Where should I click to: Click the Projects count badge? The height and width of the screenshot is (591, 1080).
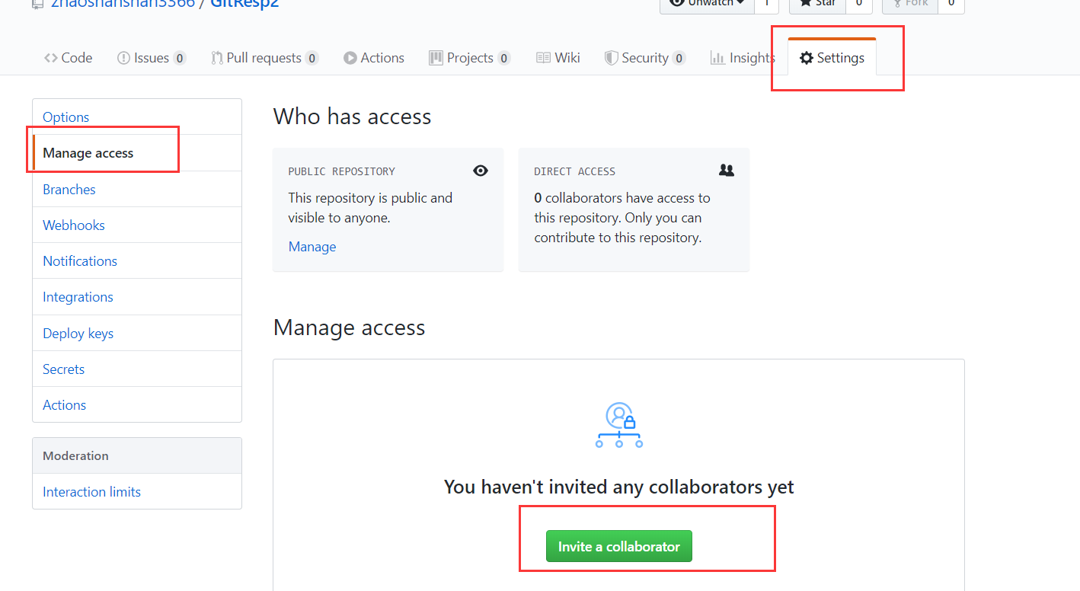pos(504,59)
